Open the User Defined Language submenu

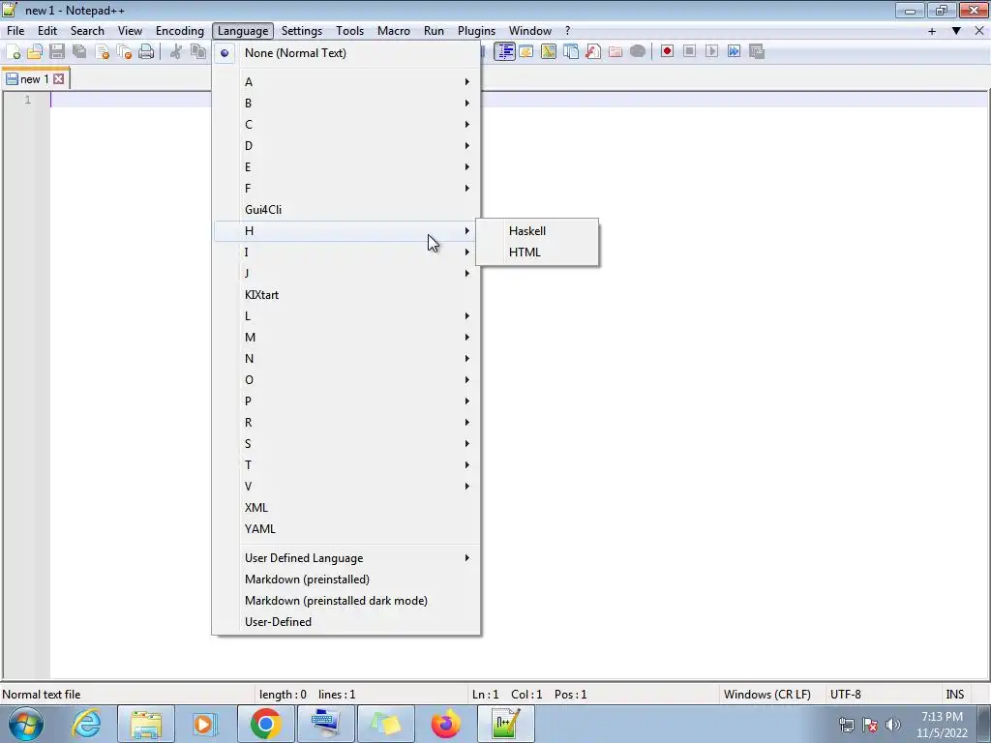point(346,558)
